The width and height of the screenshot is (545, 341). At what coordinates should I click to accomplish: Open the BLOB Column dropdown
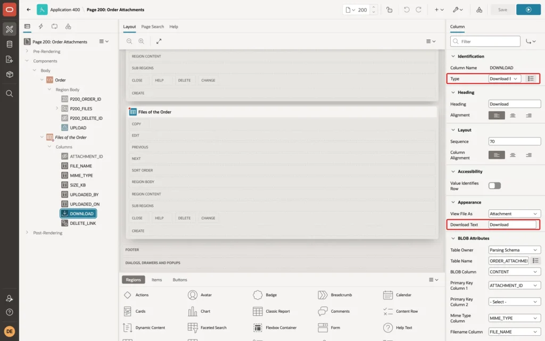[x=515, y=272]
